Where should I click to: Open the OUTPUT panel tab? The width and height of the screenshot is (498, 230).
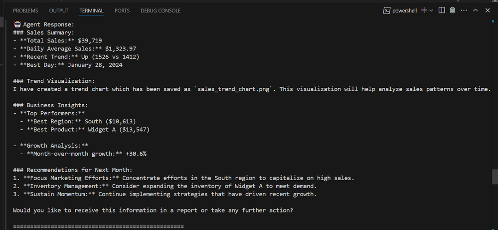tap(59, 10)
